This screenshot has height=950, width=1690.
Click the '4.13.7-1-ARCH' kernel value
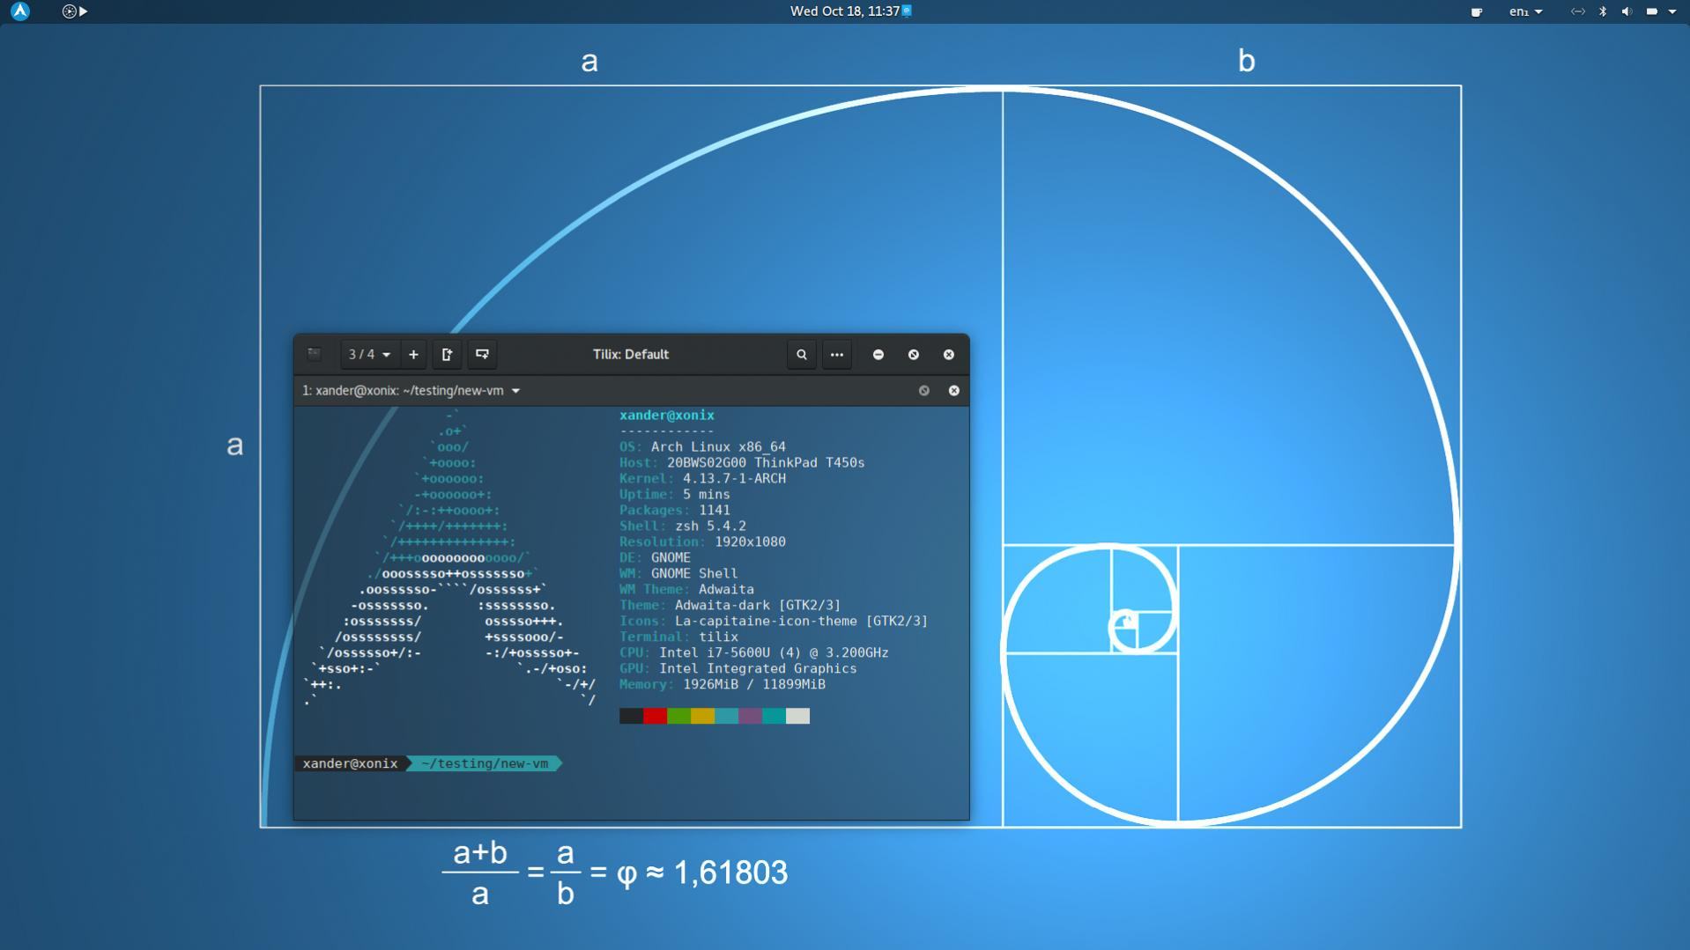tap(734, 478)
